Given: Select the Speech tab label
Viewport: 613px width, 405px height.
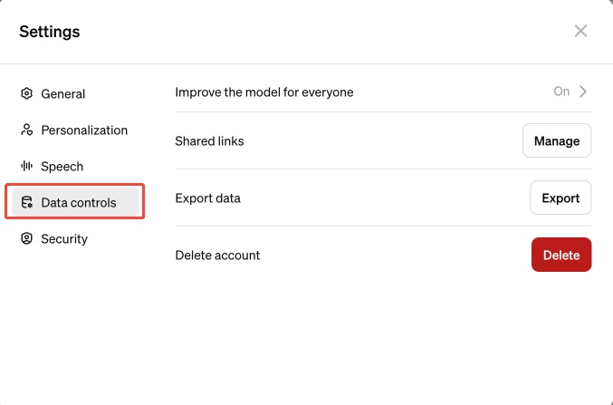Looking at the screenshot, I should pyautogui.click(x=62, y=166).
